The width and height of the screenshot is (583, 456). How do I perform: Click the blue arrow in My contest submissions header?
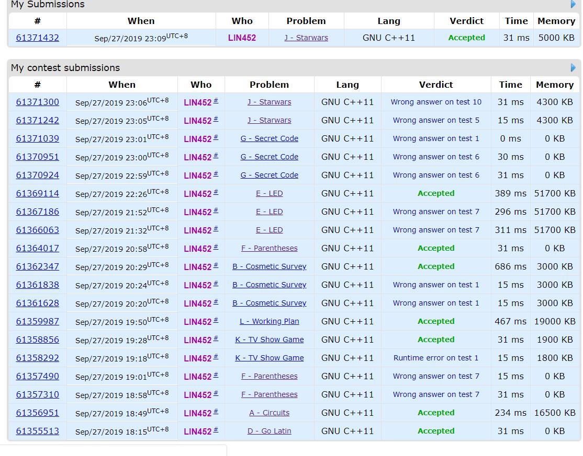tap(573, 68)
